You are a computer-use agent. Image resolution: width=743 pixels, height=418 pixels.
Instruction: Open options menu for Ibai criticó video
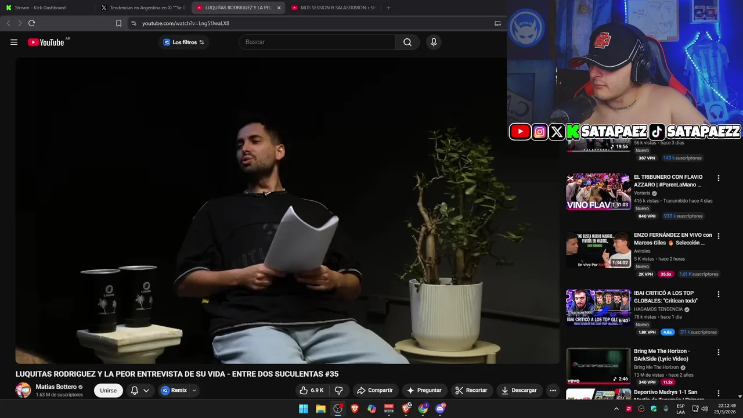coord(718,294)
